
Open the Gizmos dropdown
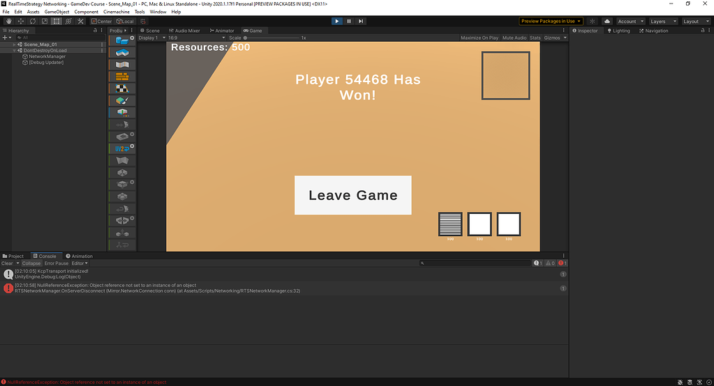pyautogui.click(x=555, y=38)
